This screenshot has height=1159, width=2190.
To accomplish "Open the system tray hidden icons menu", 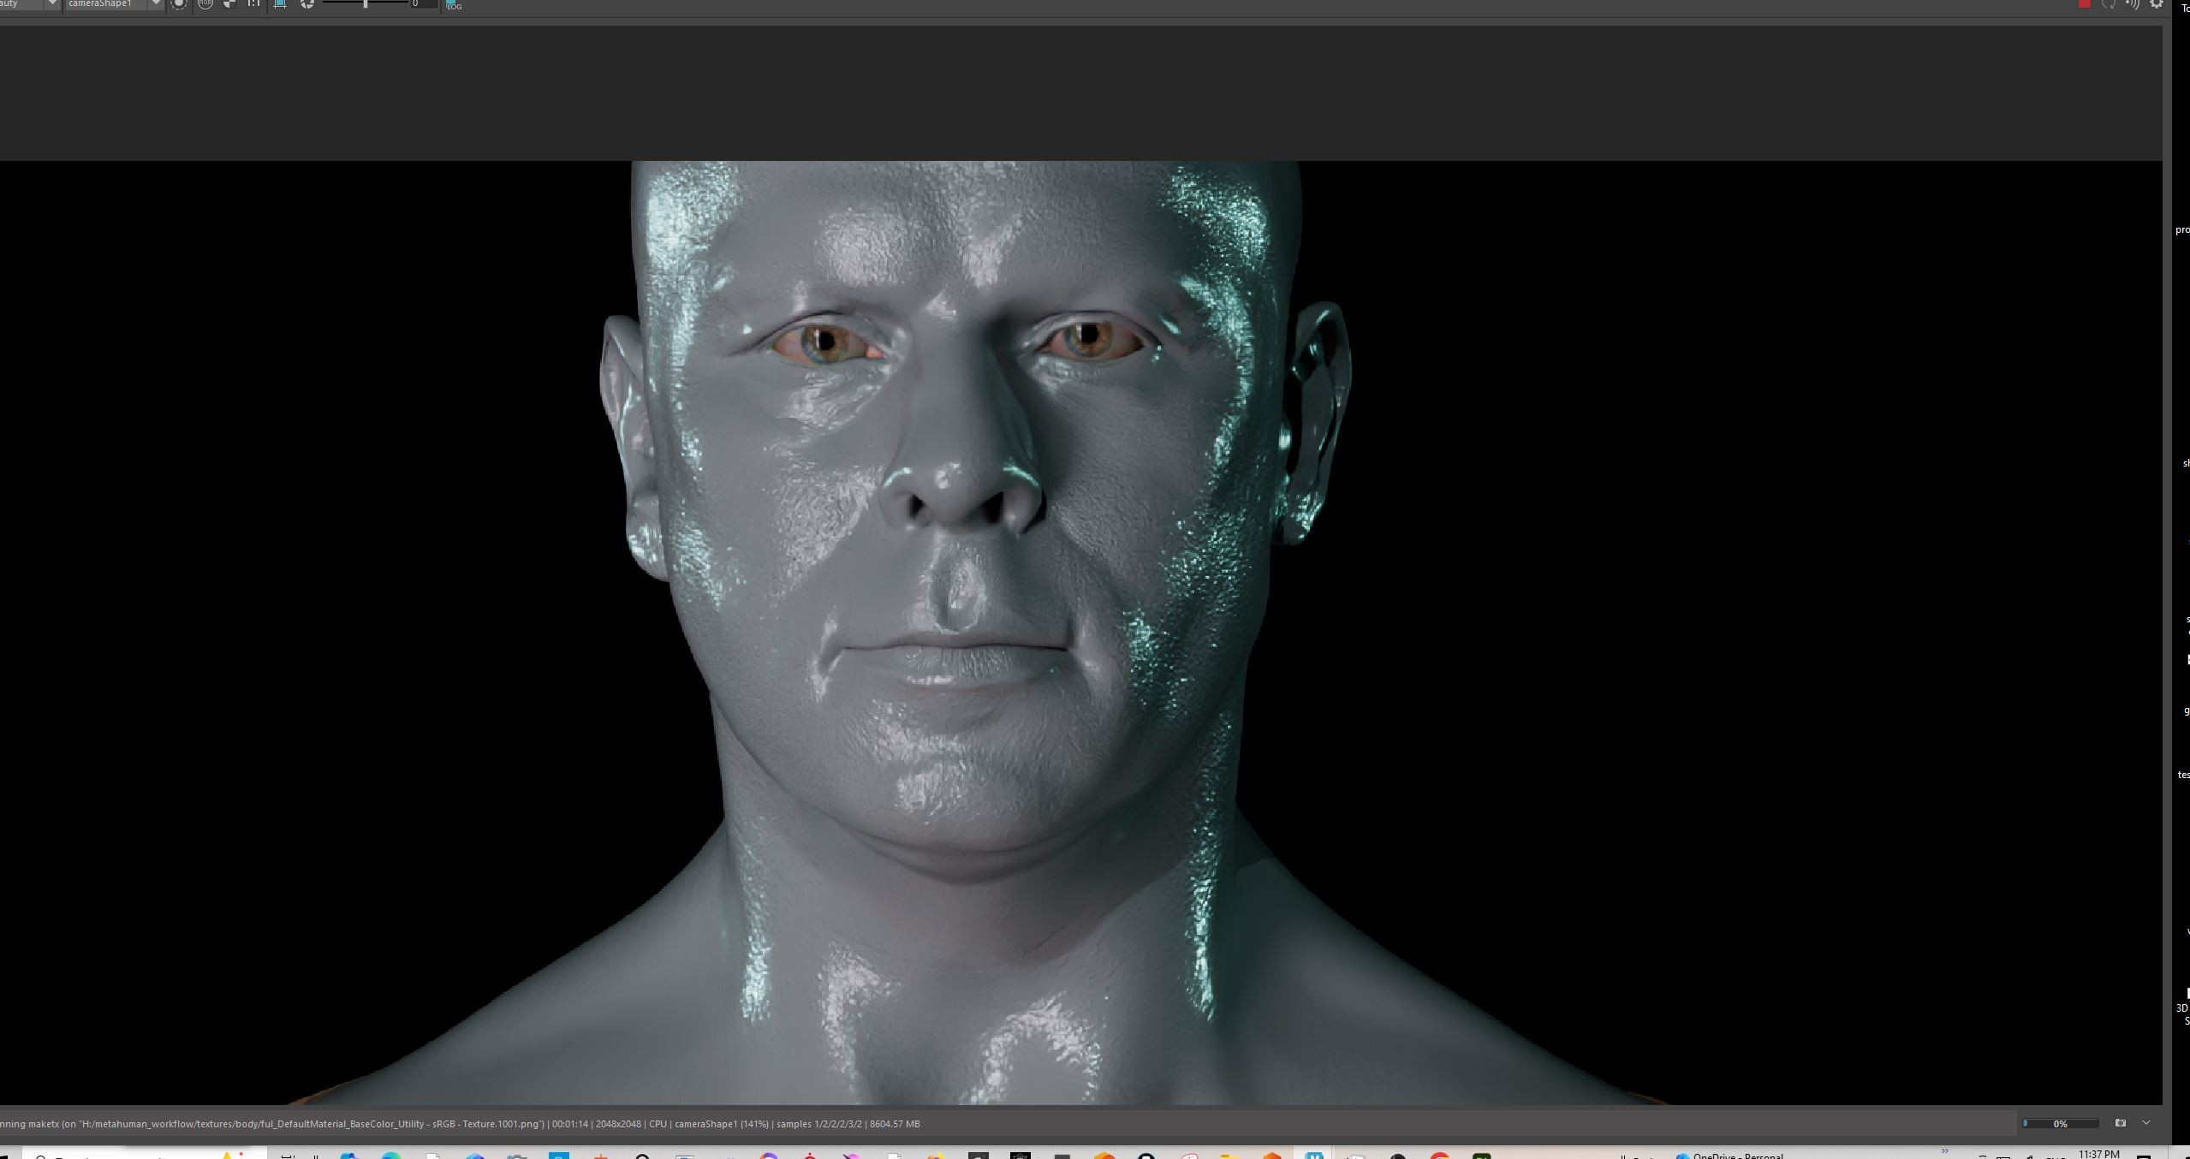I will [x=1945, y=1152].
